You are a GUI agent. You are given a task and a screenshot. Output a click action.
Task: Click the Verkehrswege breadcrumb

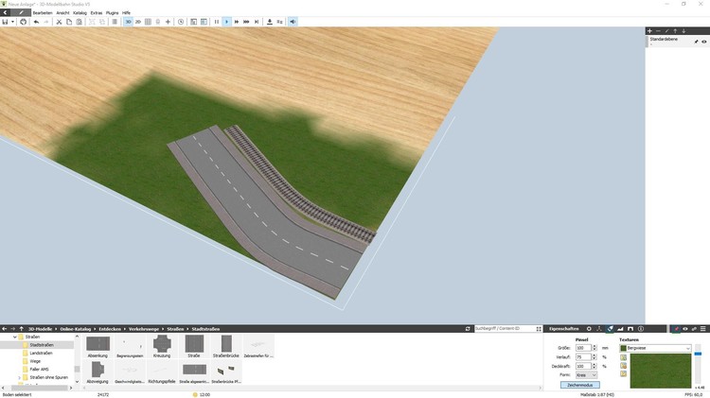[144, 329]
